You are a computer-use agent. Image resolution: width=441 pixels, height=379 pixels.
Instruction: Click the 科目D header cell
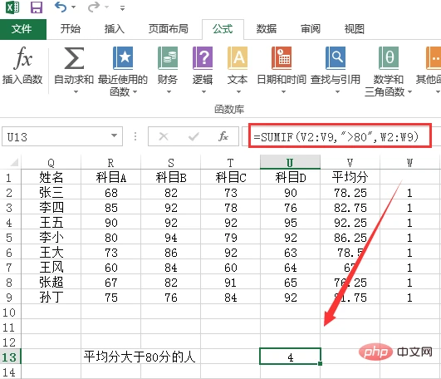point(290,177)
